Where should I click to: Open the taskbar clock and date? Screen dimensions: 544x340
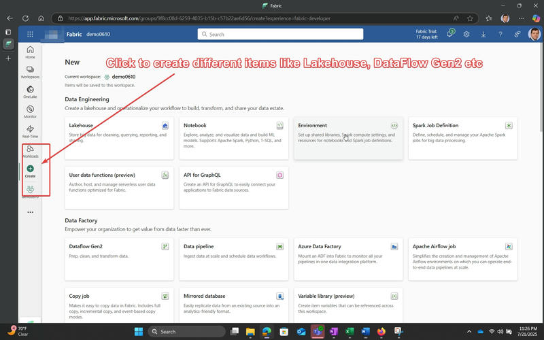click(x=528, y=331)
